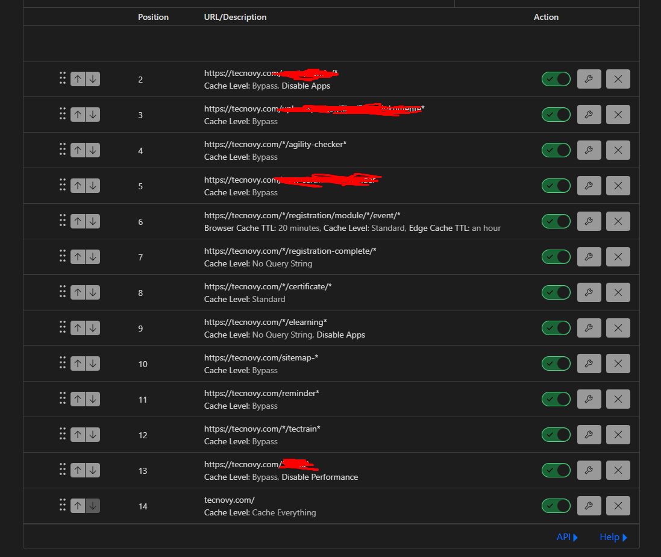Move position 13 rule down
This screenshot has width=661, height=557.
coord(93,470)
